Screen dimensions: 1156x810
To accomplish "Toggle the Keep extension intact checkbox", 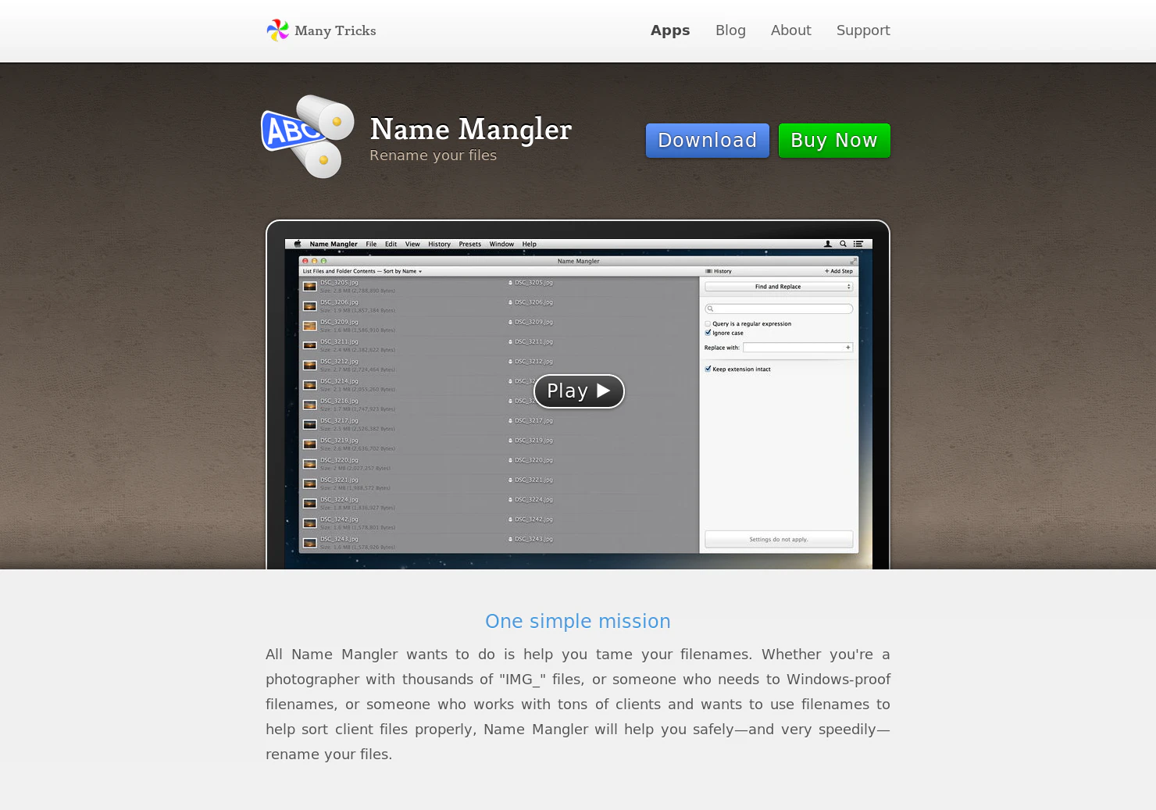I will point(708,369).
